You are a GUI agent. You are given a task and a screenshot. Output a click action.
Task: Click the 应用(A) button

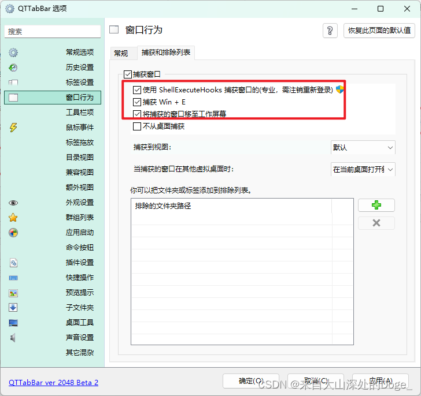pyautogui.click(x=380, y=381)
